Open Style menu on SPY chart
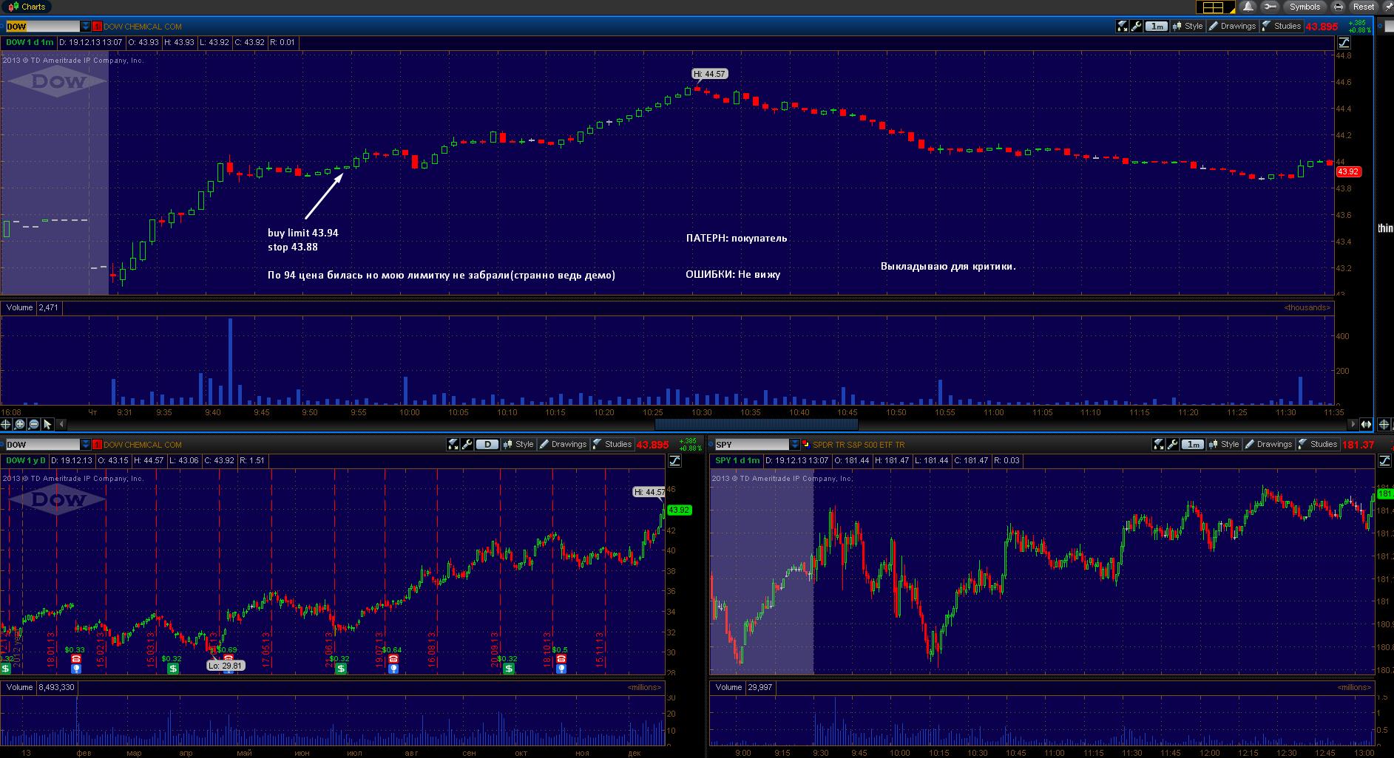 [1224, 445]
